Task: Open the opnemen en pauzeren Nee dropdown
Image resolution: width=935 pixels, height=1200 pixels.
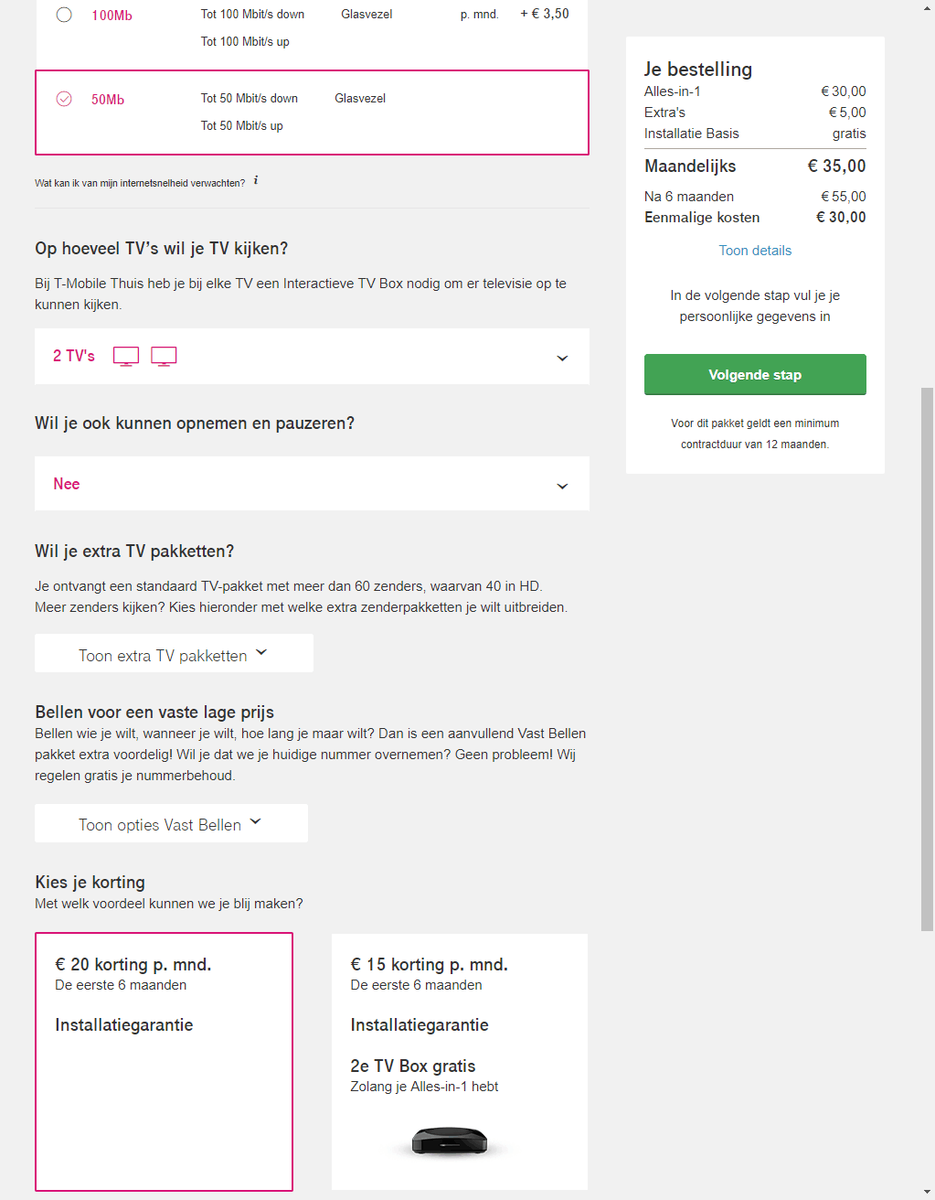Action: pyautogui.click(x=312, y=484)
